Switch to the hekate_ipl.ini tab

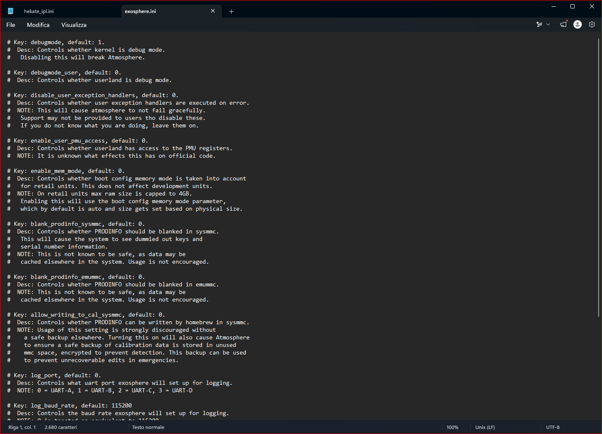click(39, 11)
